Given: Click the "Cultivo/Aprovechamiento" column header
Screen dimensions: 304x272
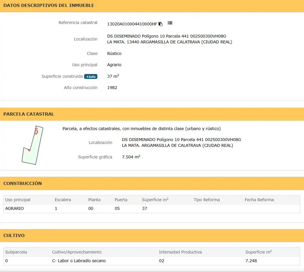Looking at the screenshot, I should click(x=77, y=252).
